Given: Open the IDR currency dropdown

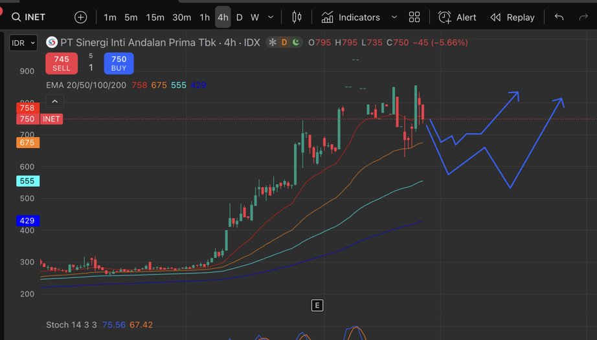Looking at the screenshot, I should (x=23, y=43).
